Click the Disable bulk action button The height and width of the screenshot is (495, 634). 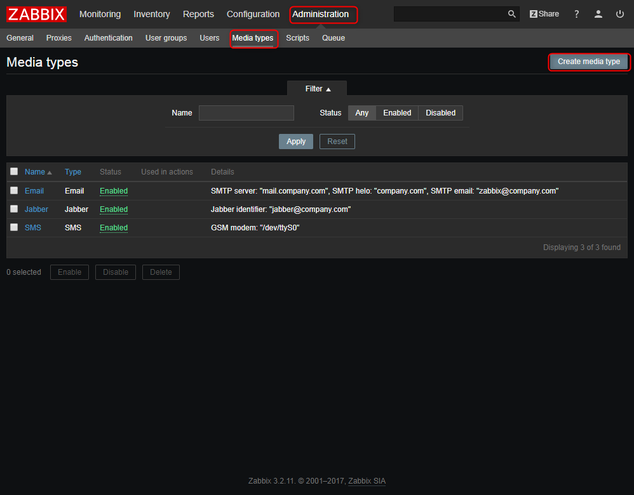[x=116, y=272]
